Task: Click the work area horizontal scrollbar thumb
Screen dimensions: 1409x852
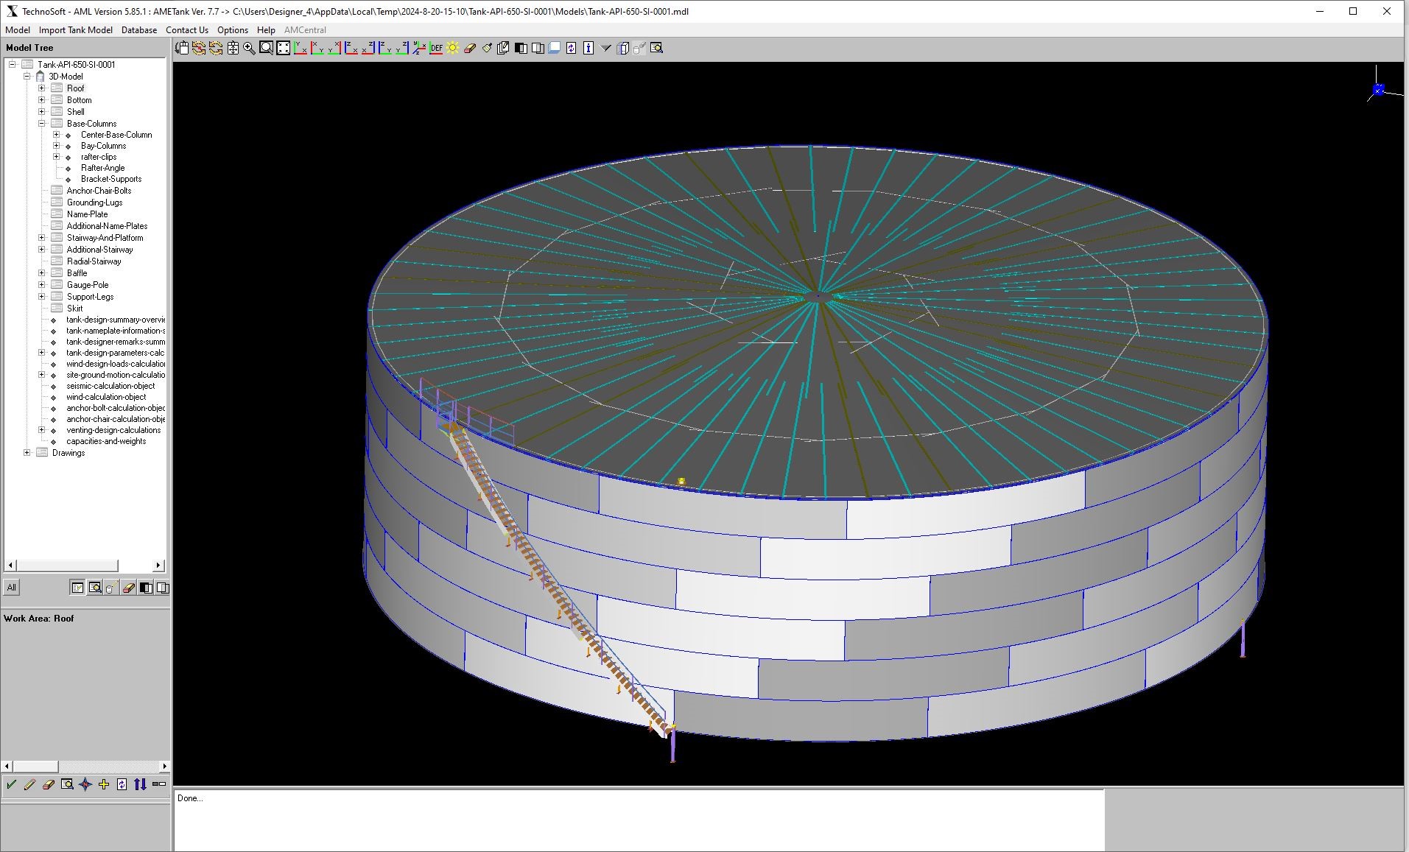Action: [35, 766]
